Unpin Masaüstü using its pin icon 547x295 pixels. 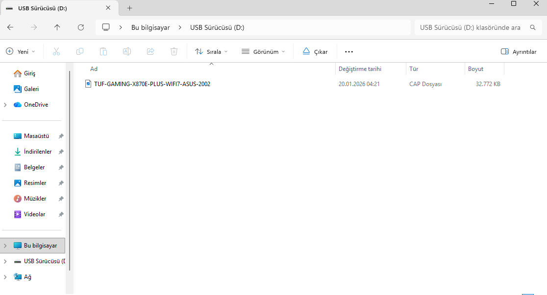tap(61, 136)
